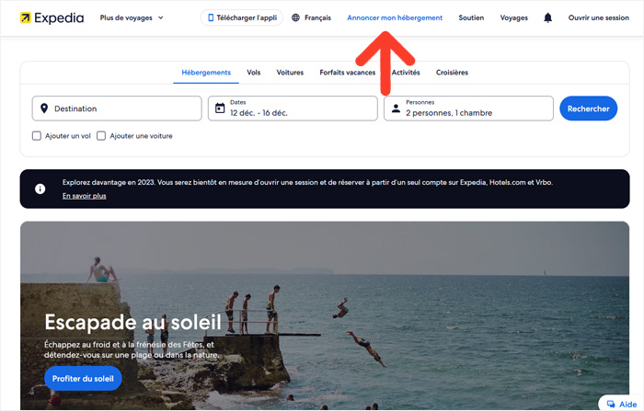
Task: Open notifications bell icon
Action: click(x=547, y=17)
